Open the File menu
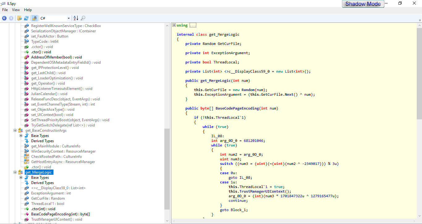The width and height of the screenshot is (422, 224). [5, 10]
